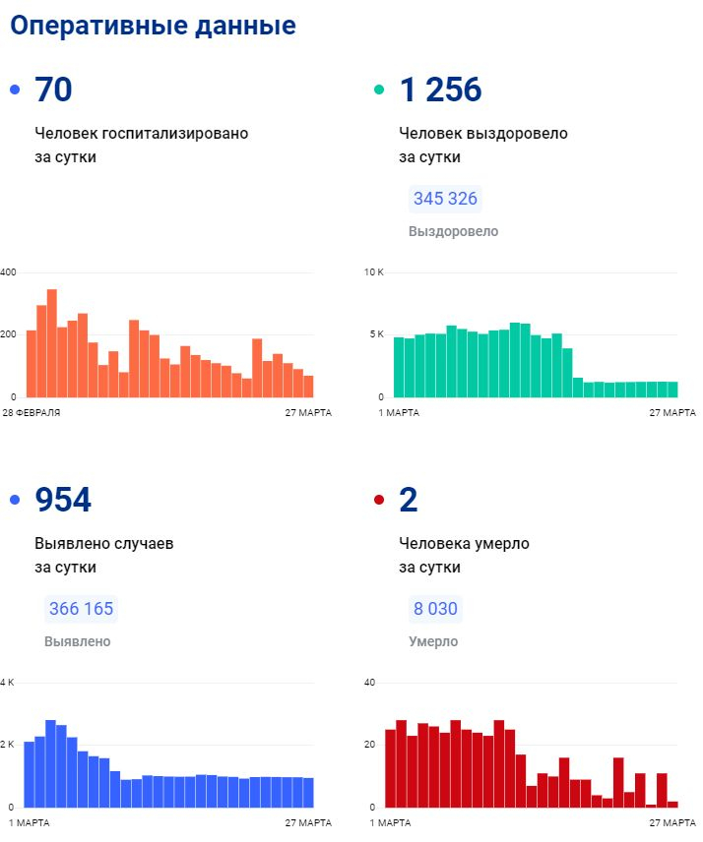Open the 345 326 recovered total badge

coord(445,199)
